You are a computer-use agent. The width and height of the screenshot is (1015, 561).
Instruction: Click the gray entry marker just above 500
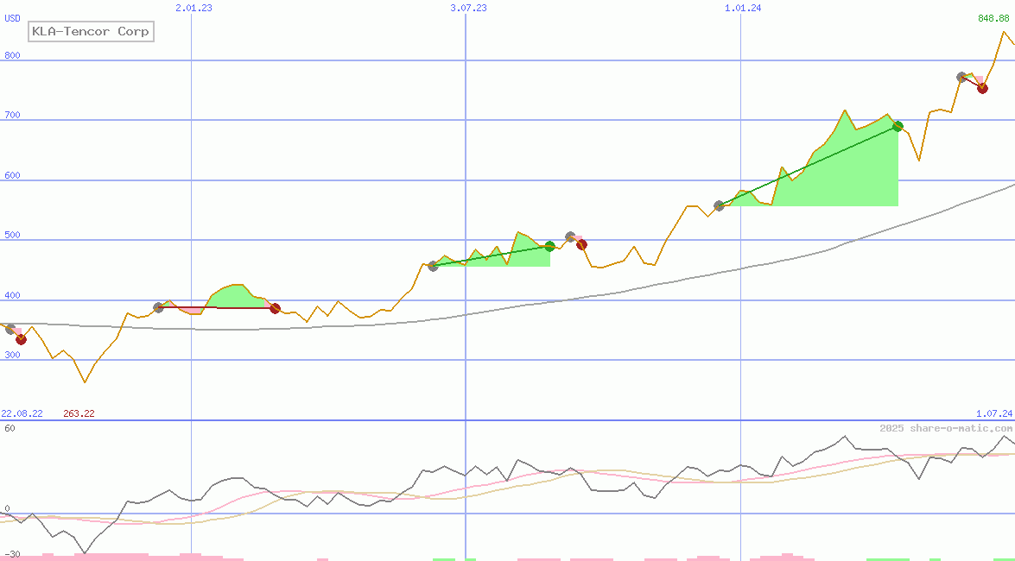point(570,236)
